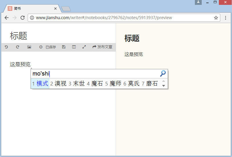
Task: Reload the page with refresh icon
Action: point(23,18)
